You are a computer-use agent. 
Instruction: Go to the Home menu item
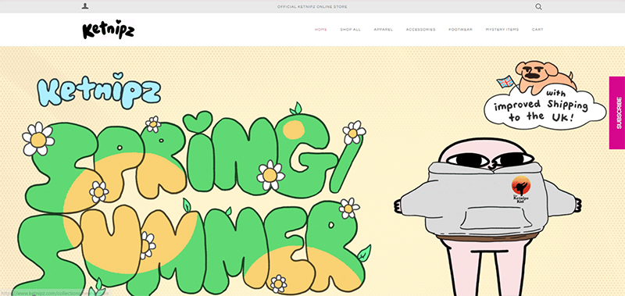click(x=321, y=30)
